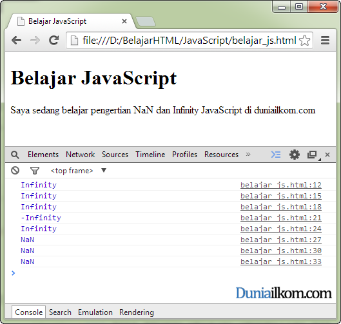Reload the page with refresh icon
This screenshot has height=324, width=341.
click(54, 40)
